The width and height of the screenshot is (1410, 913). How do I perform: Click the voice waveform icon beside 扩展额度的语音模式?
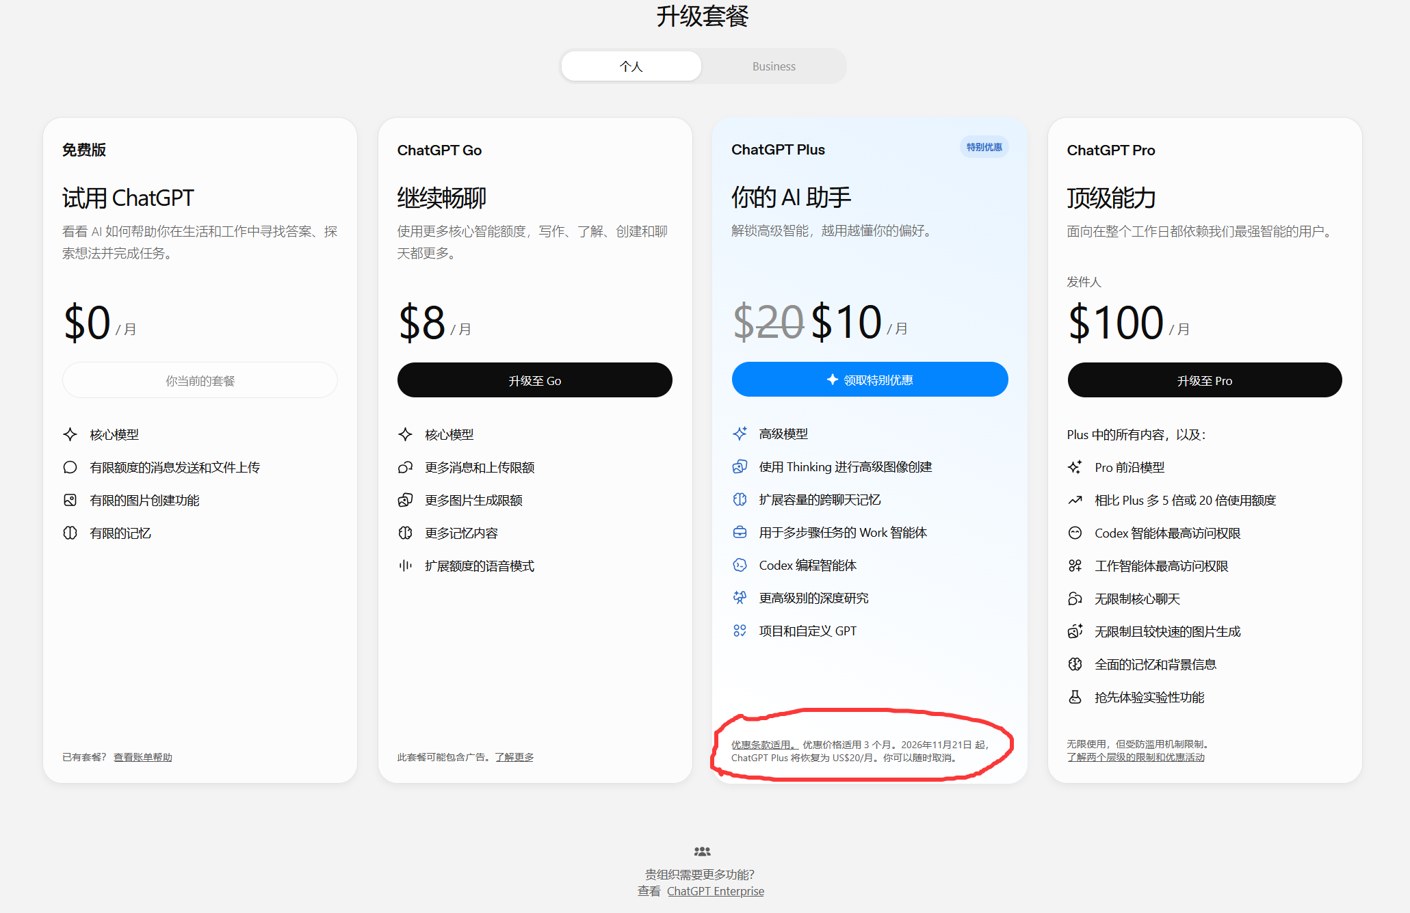tap(405, 566)
